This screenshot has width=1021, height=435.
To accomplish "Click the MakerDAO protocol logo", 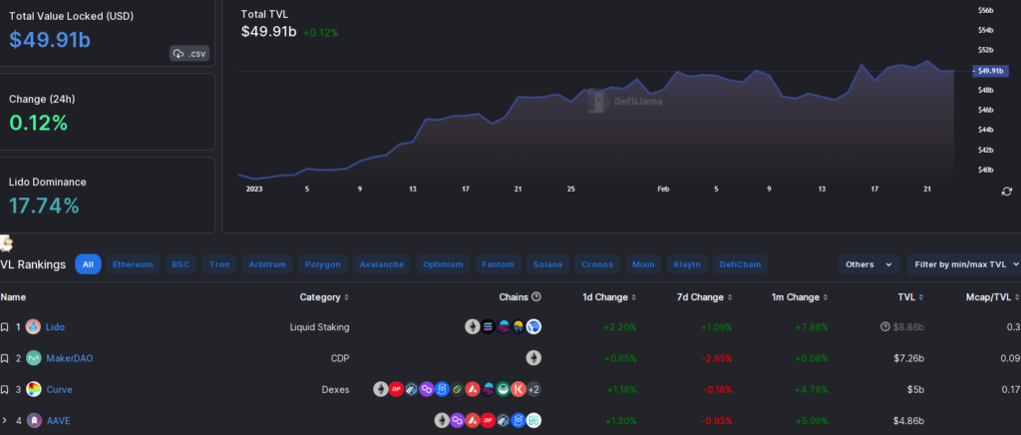I will (34, 358).
